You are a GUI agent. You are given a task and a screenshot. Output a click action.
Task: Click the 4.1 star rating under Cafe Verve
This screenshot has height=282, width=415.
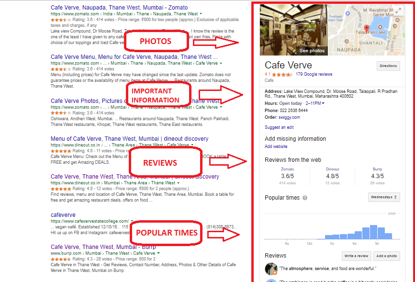(282, 75)
